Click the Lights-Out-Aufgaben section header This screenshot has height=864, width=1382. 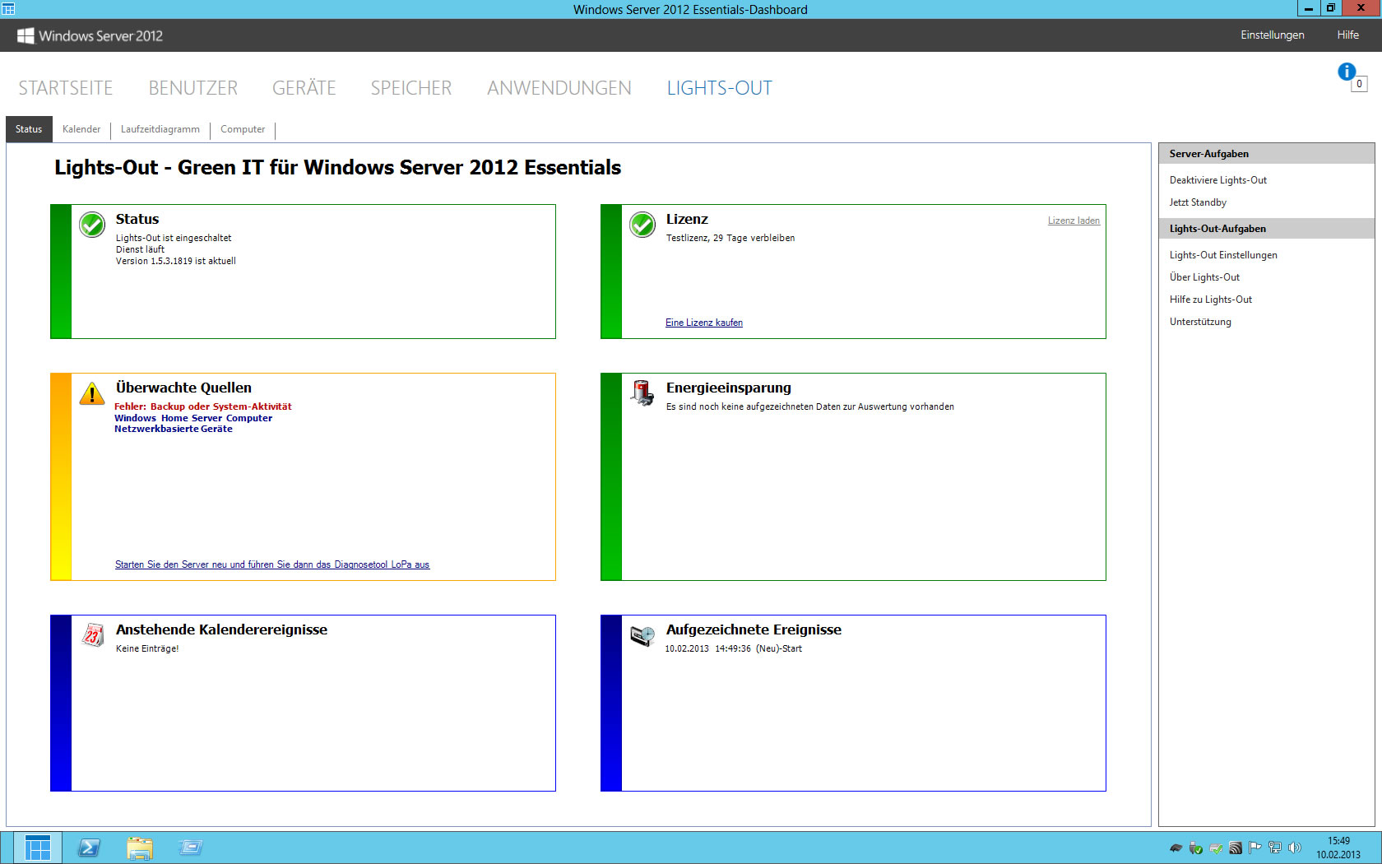tap(1267, 229)
